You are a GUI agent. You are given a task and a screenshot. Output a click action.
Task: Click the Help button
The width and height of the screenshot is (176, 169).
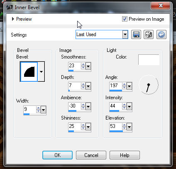click(125, 155)
